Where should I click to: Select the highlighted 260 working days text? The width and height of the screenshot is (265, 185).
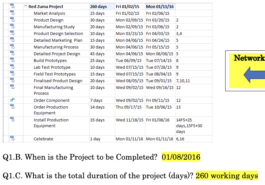click(x=227, y=176)
